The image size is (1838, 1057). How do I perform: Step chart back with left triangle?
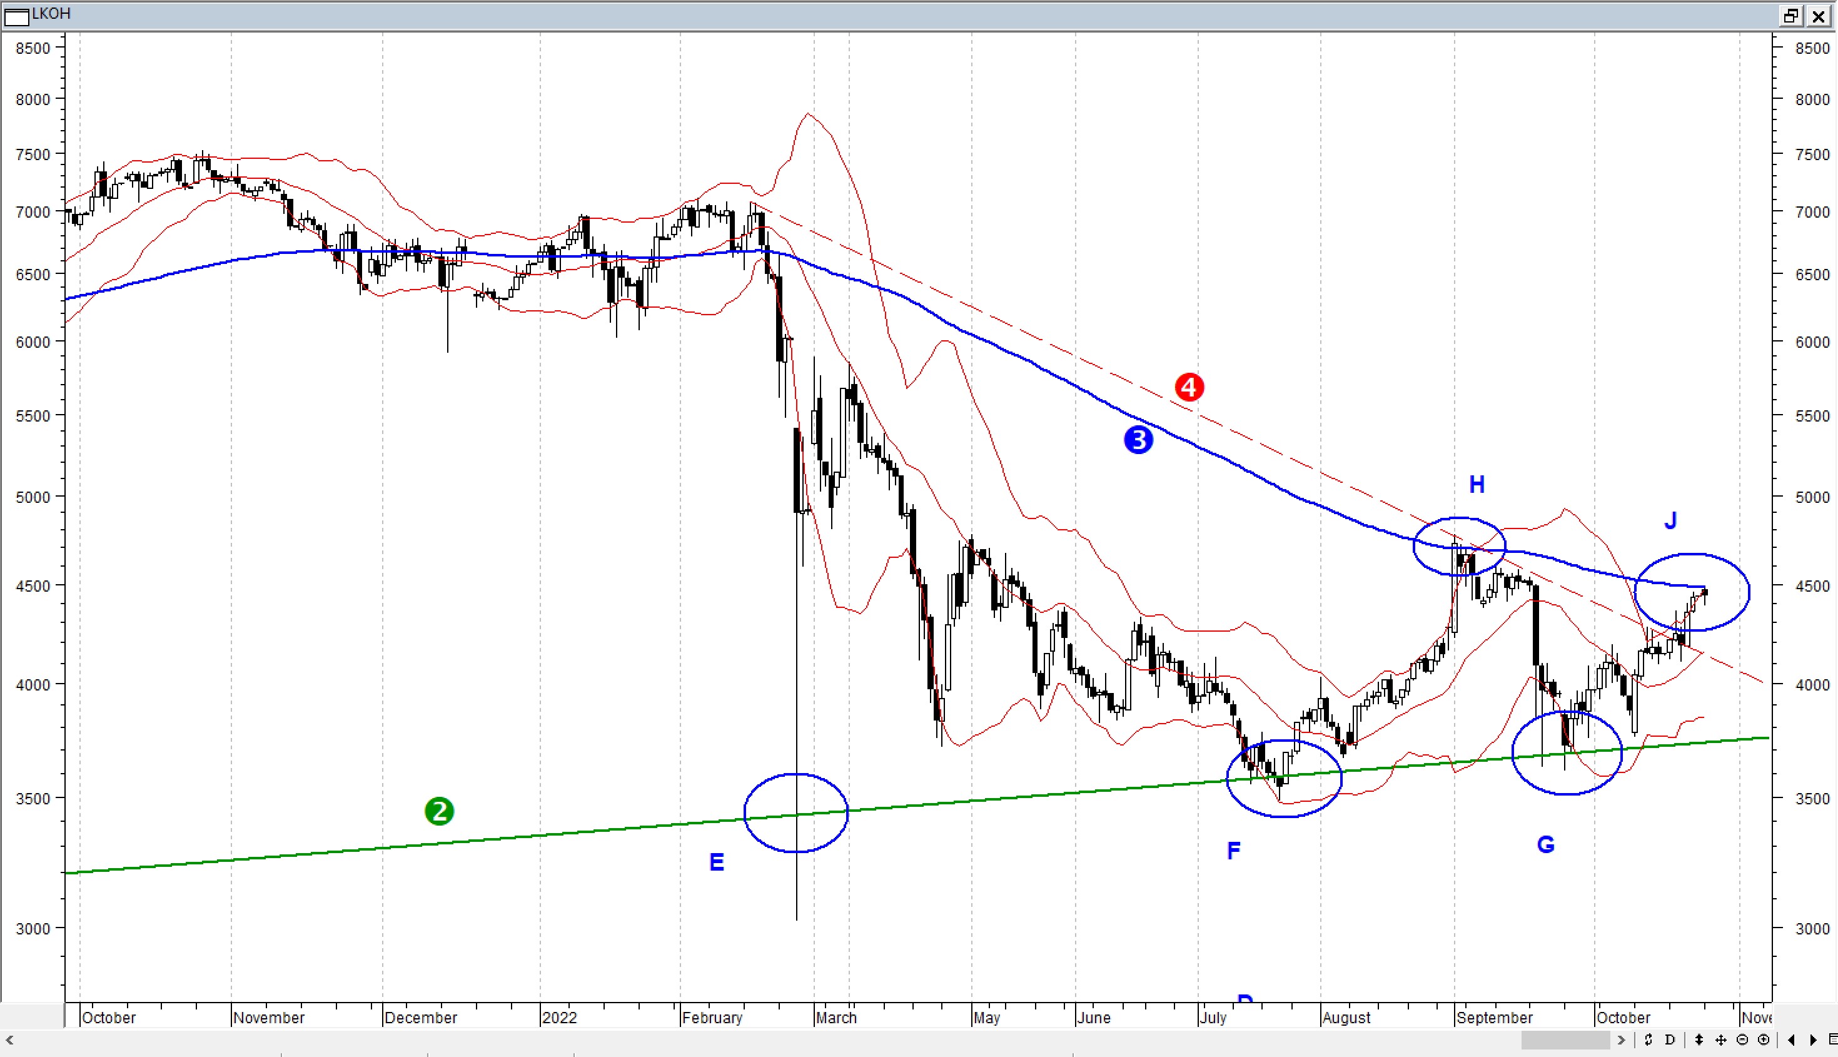[1792, 1039]
